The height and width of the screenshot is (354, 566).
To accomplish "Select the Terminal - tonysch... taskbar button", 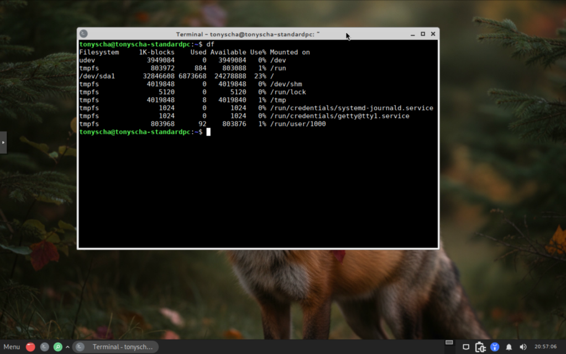I will (x=116, y=347).
